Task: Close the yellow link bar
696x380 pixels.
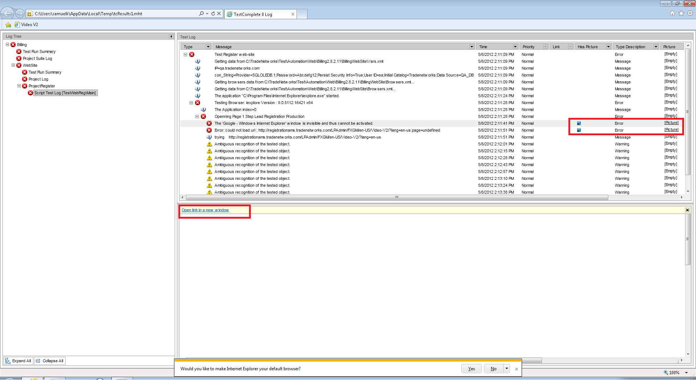Action: coord(687,210)
